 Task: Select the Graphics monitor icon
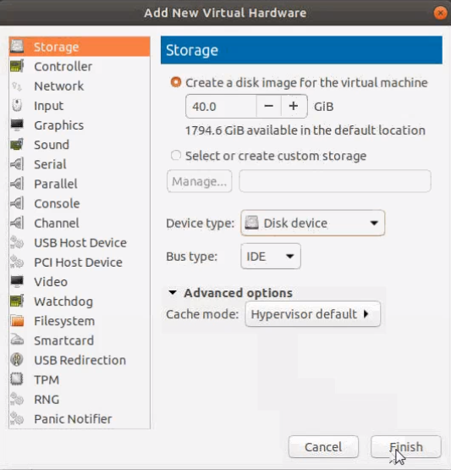click(x=17, y=125)
